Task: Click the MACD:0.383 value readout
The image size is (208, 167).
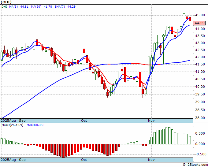Action: pos(35,125)
